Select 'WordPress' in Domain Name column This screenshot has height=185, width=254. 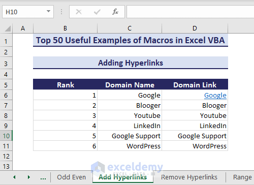[130, 146]
